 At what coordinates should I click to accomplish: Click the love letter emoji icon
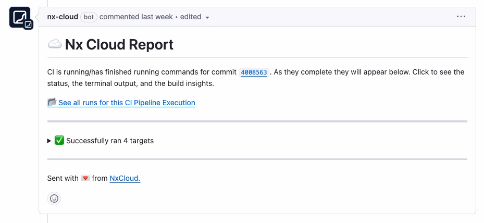pos(86,178)
